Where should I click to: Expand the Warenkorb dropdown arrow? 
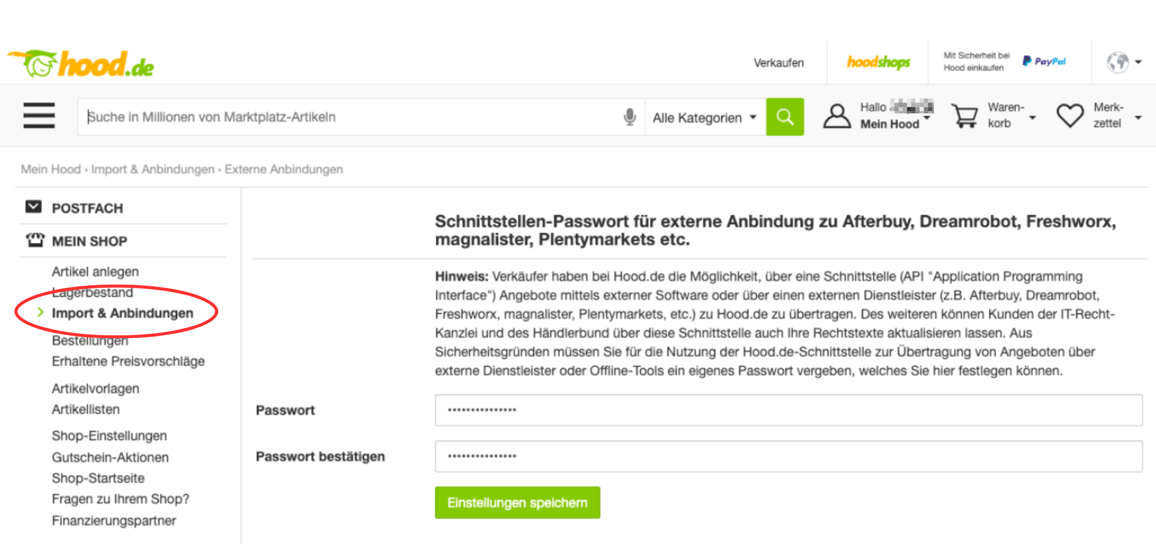tap(1032, 118)
